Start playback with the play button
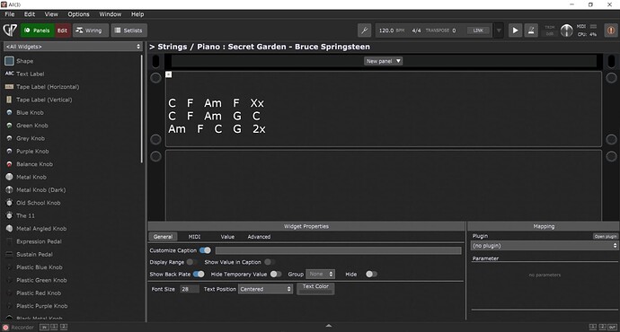 [x=515, y=31]
